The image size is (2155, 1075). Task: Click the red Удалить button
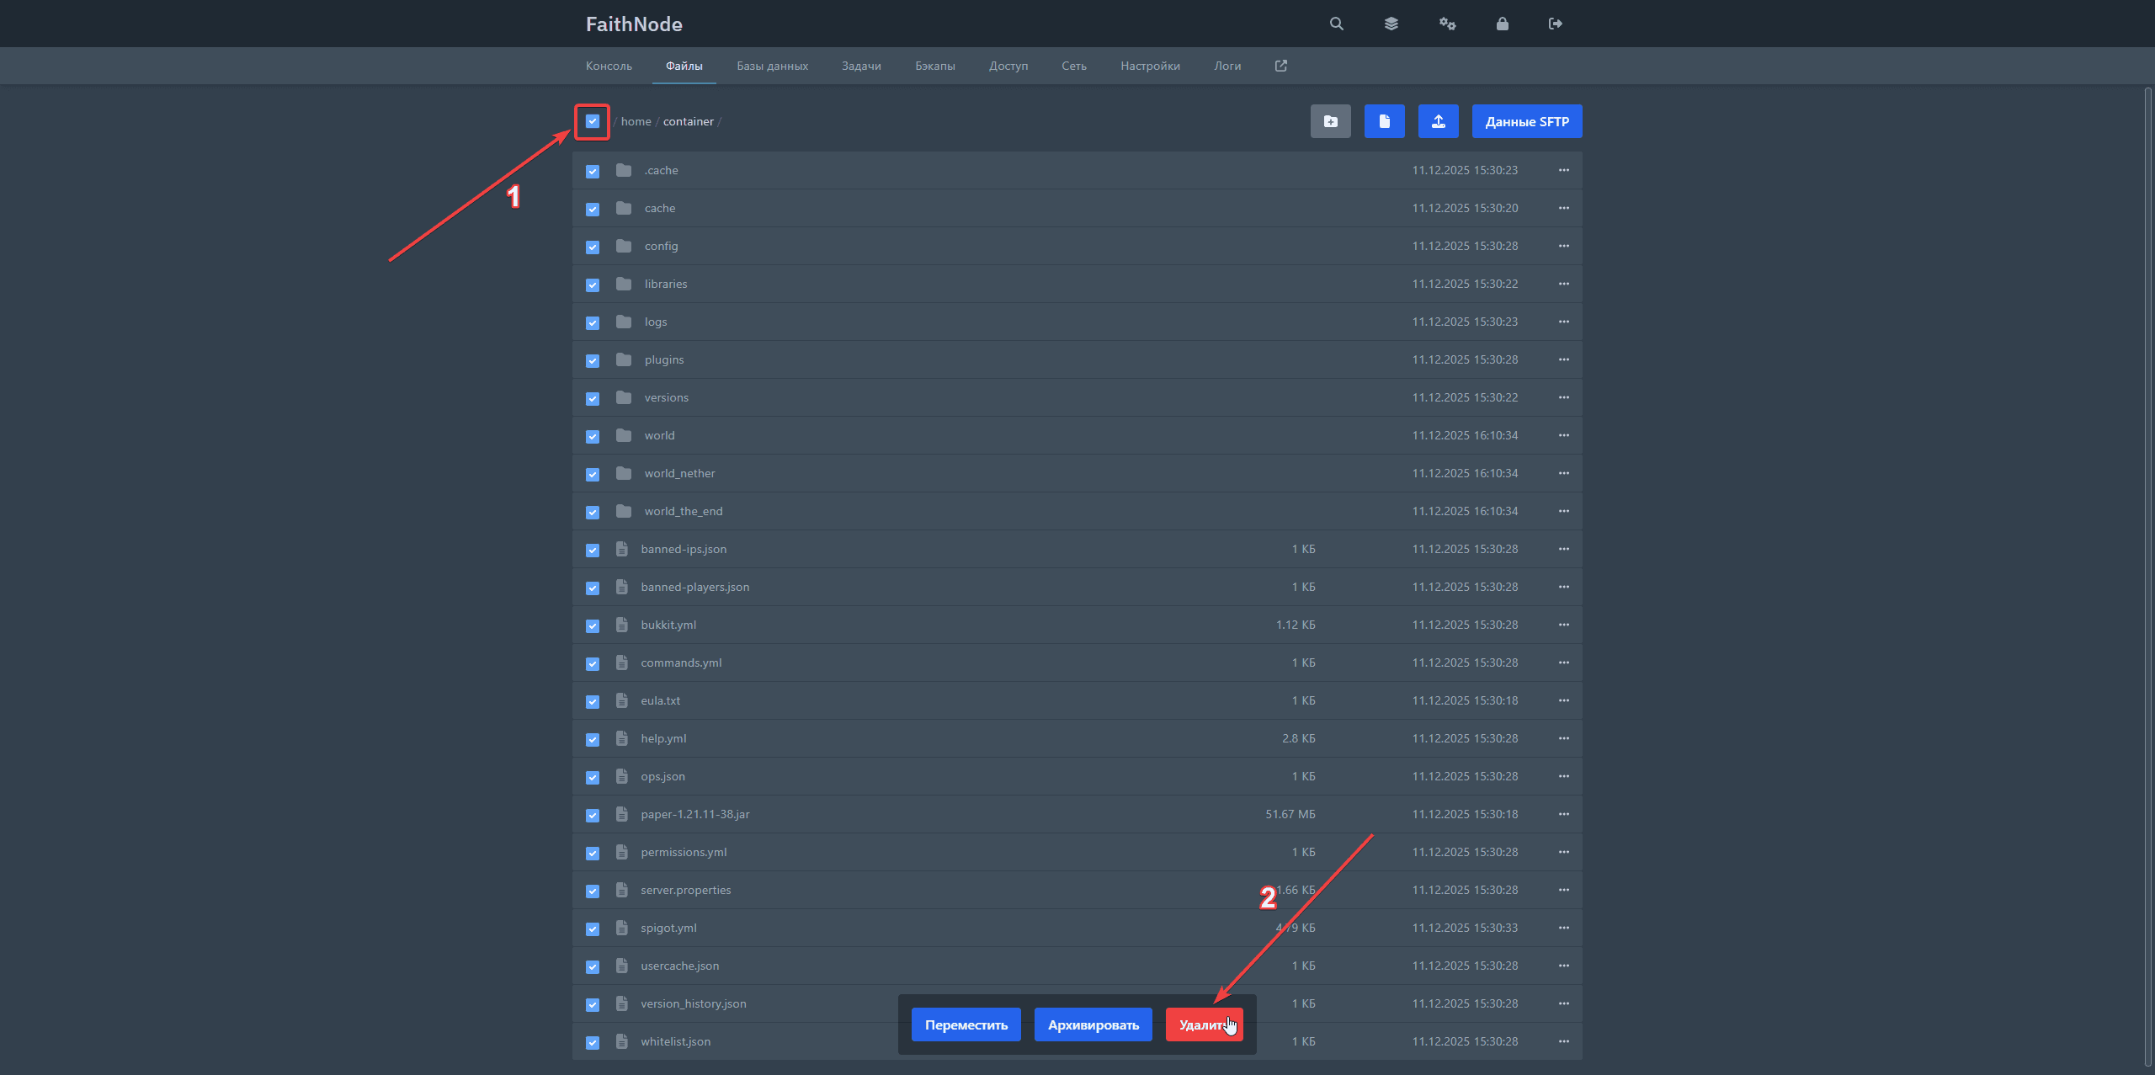pyautogui.click(x=1204, y=1024)
